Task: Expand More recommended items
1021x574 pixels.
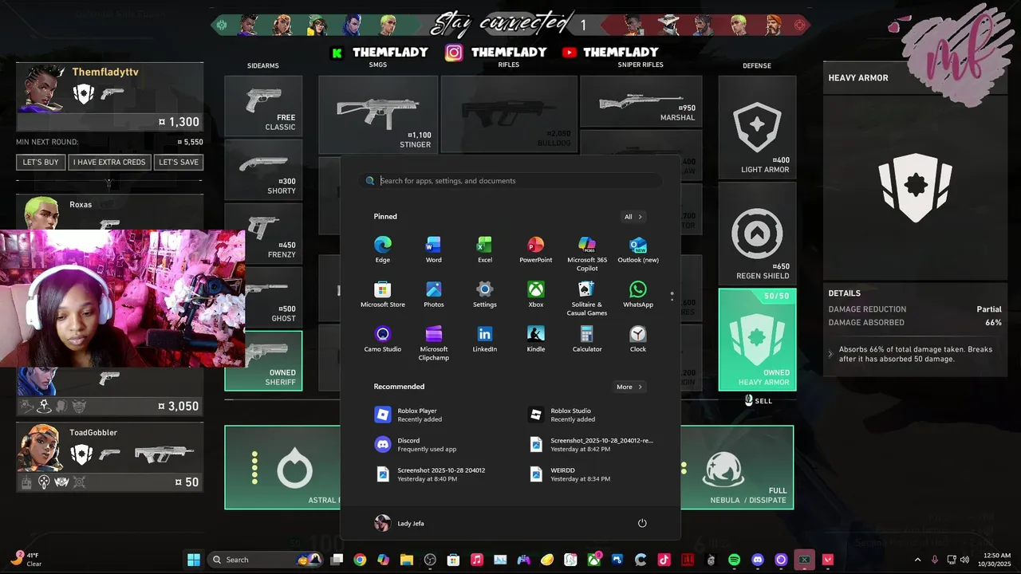Action: coord(629,387)
